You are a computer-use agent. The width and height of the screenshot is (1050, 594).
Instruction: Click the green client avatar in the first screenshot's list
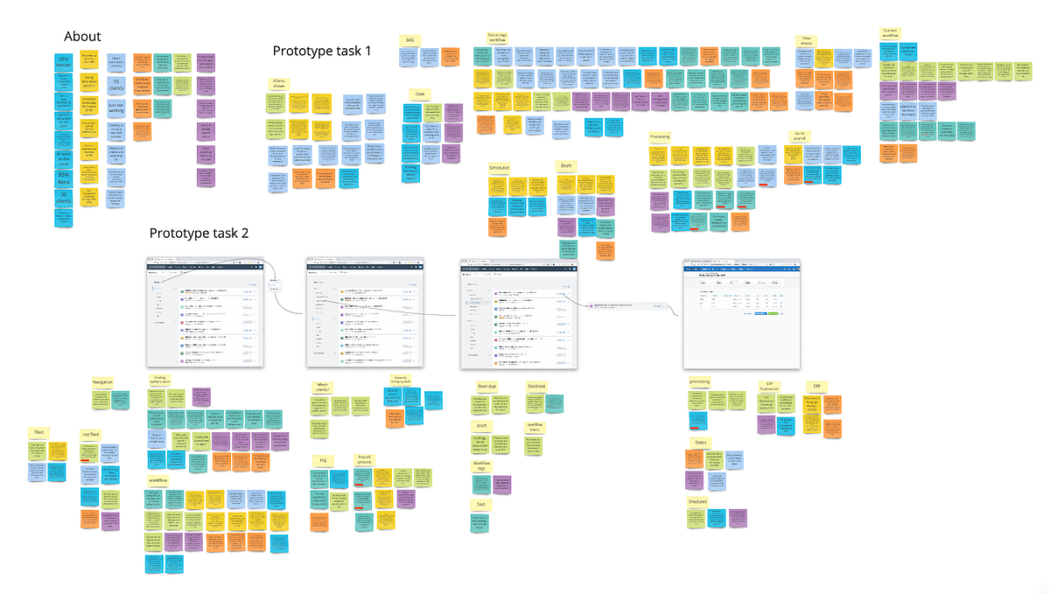pos(182,291)
